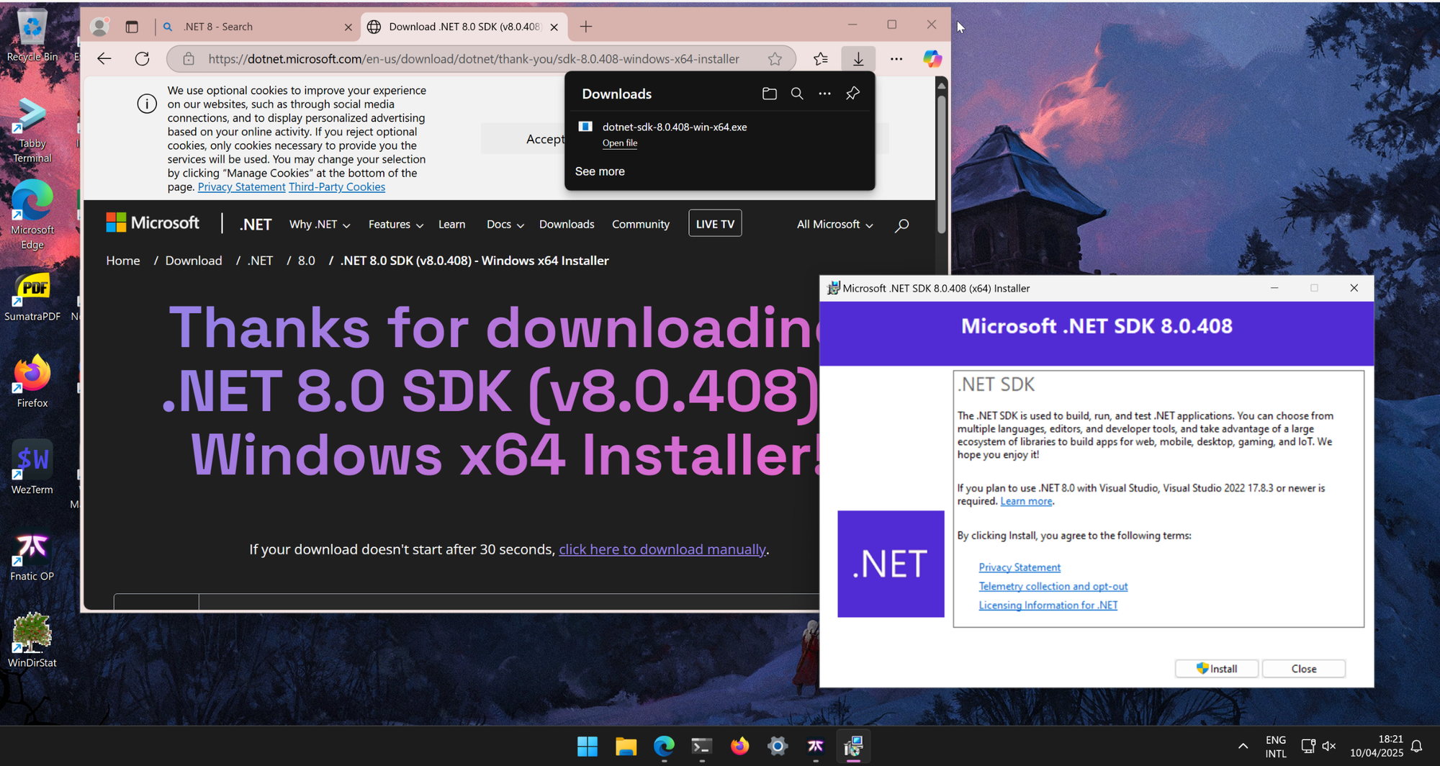Add this page to favorites star
Screen dimensions: 1440x766
pos(775,59)
